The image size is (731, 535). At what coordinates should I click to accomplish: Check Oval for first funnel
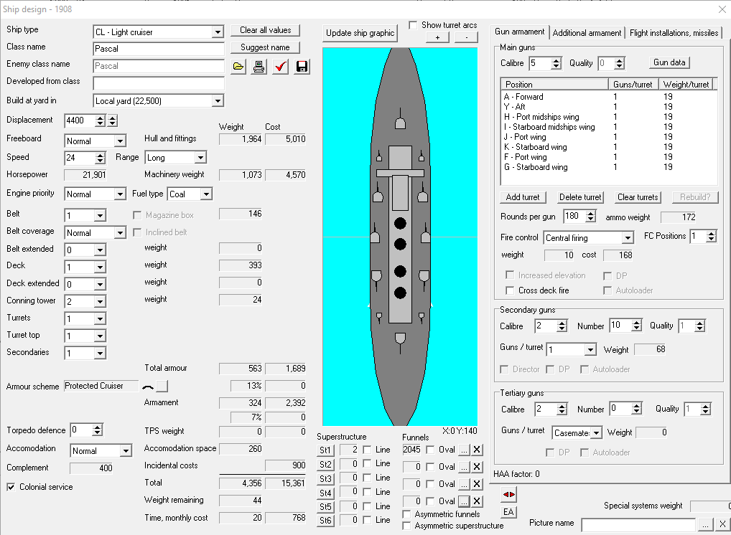click(430, 450)
